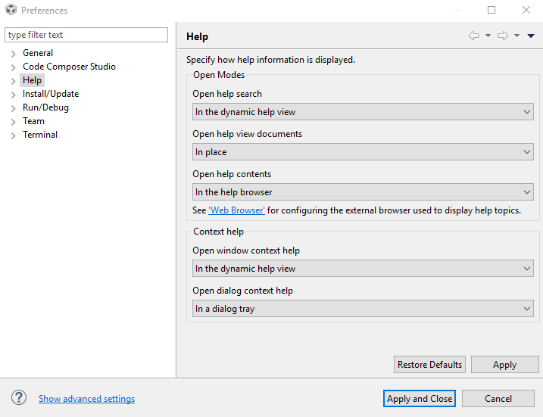Expand the Run/Debug tree node
543x417 pixels.
[14, 108]
